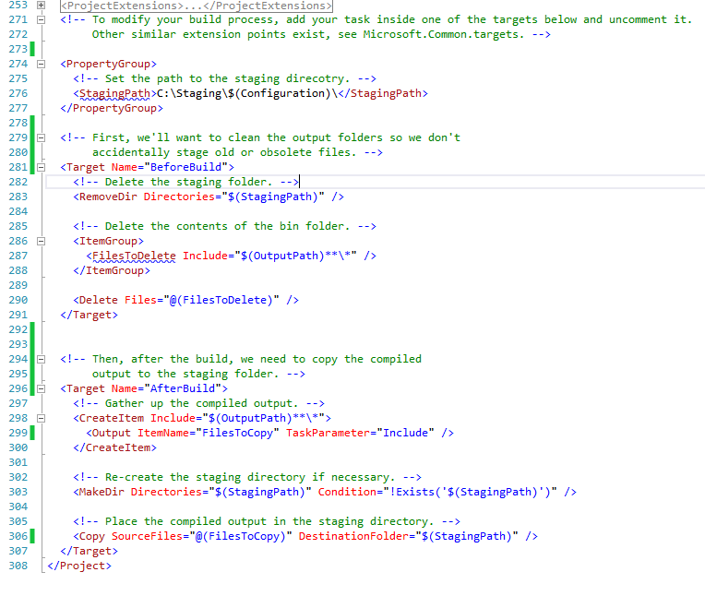Click comment "Re-create the staging directory if necessary."
Image resolution: width=705 pixels, height=596 pixels.
[250, 477]
